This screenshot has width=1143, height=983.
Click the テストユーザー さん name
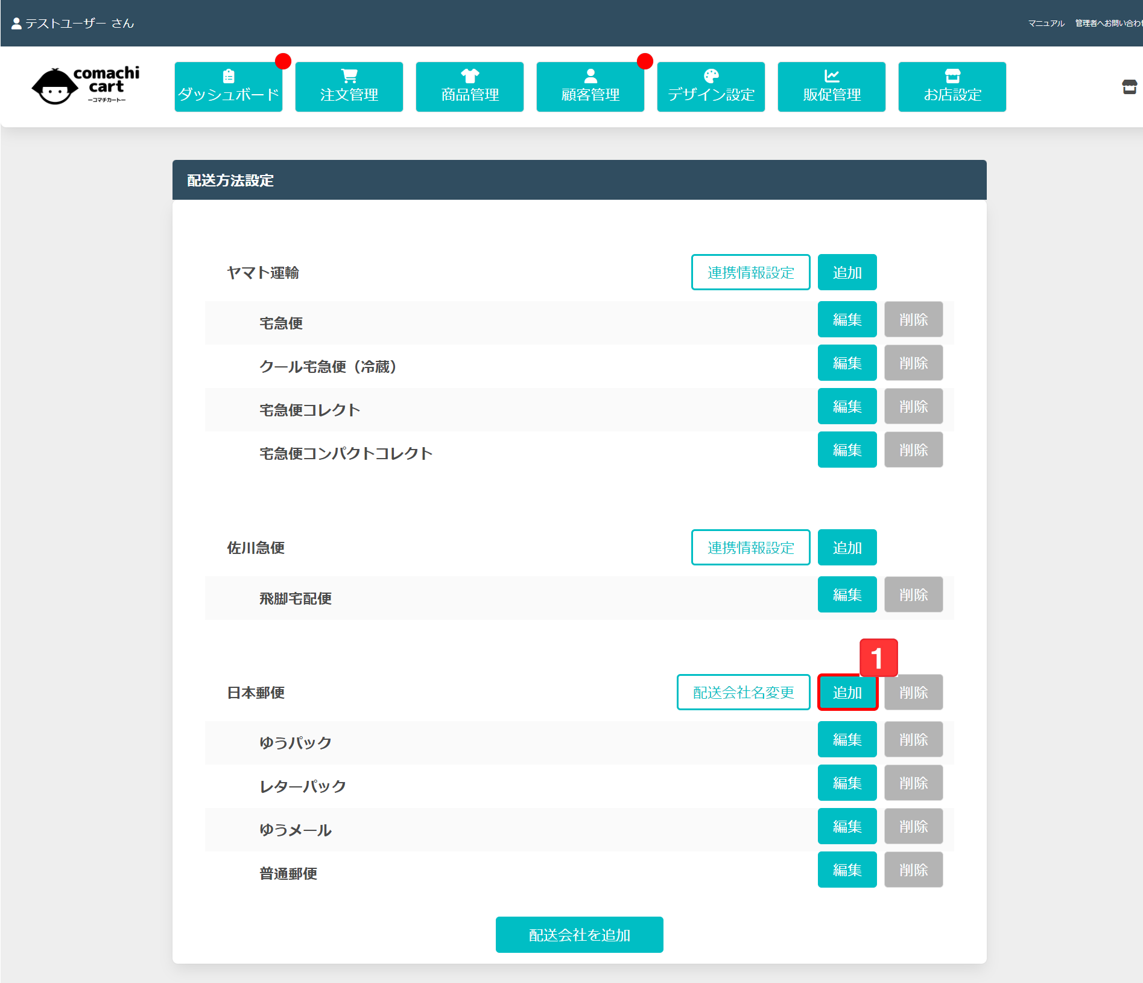[80, 24]
